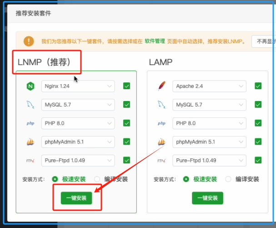Screen dimensions: 276x228
Task: Click the phpMyAdmin sailboat icon in LAMP
Action: [161, 142]
